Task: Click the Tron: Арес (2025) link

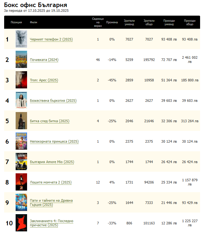Action: pos(44,80)
